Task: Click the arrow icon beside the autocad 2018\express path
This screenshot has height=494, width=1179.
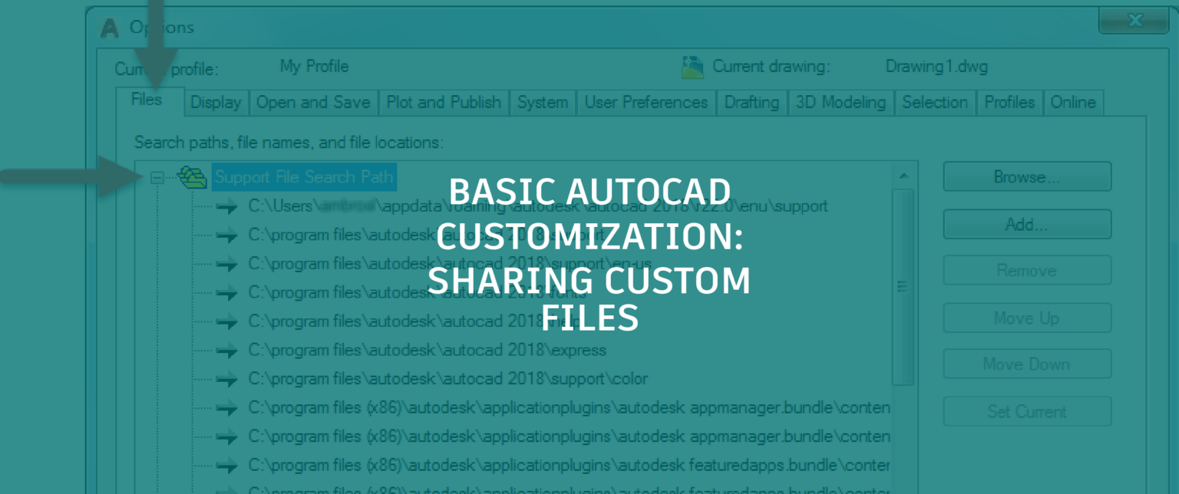Action: 227,350
